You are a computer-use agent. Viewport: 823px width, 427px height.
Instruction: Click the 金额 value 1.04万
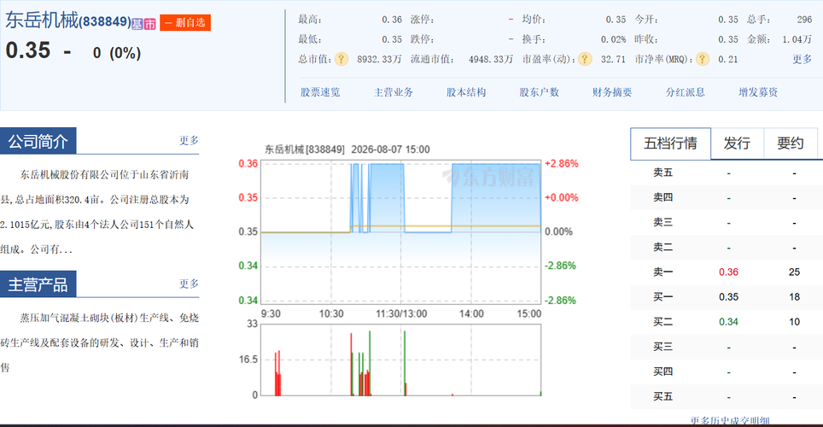coord(797,39)
